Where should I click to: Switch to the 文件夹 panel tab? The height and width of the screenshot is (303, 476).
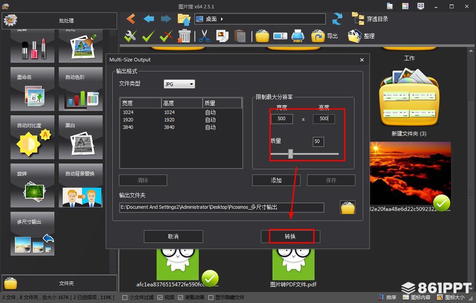[60, 283]
